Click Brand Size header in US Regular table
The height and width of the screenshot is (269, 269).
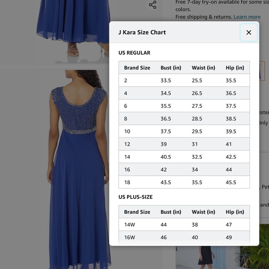click(x=137, y=68)
